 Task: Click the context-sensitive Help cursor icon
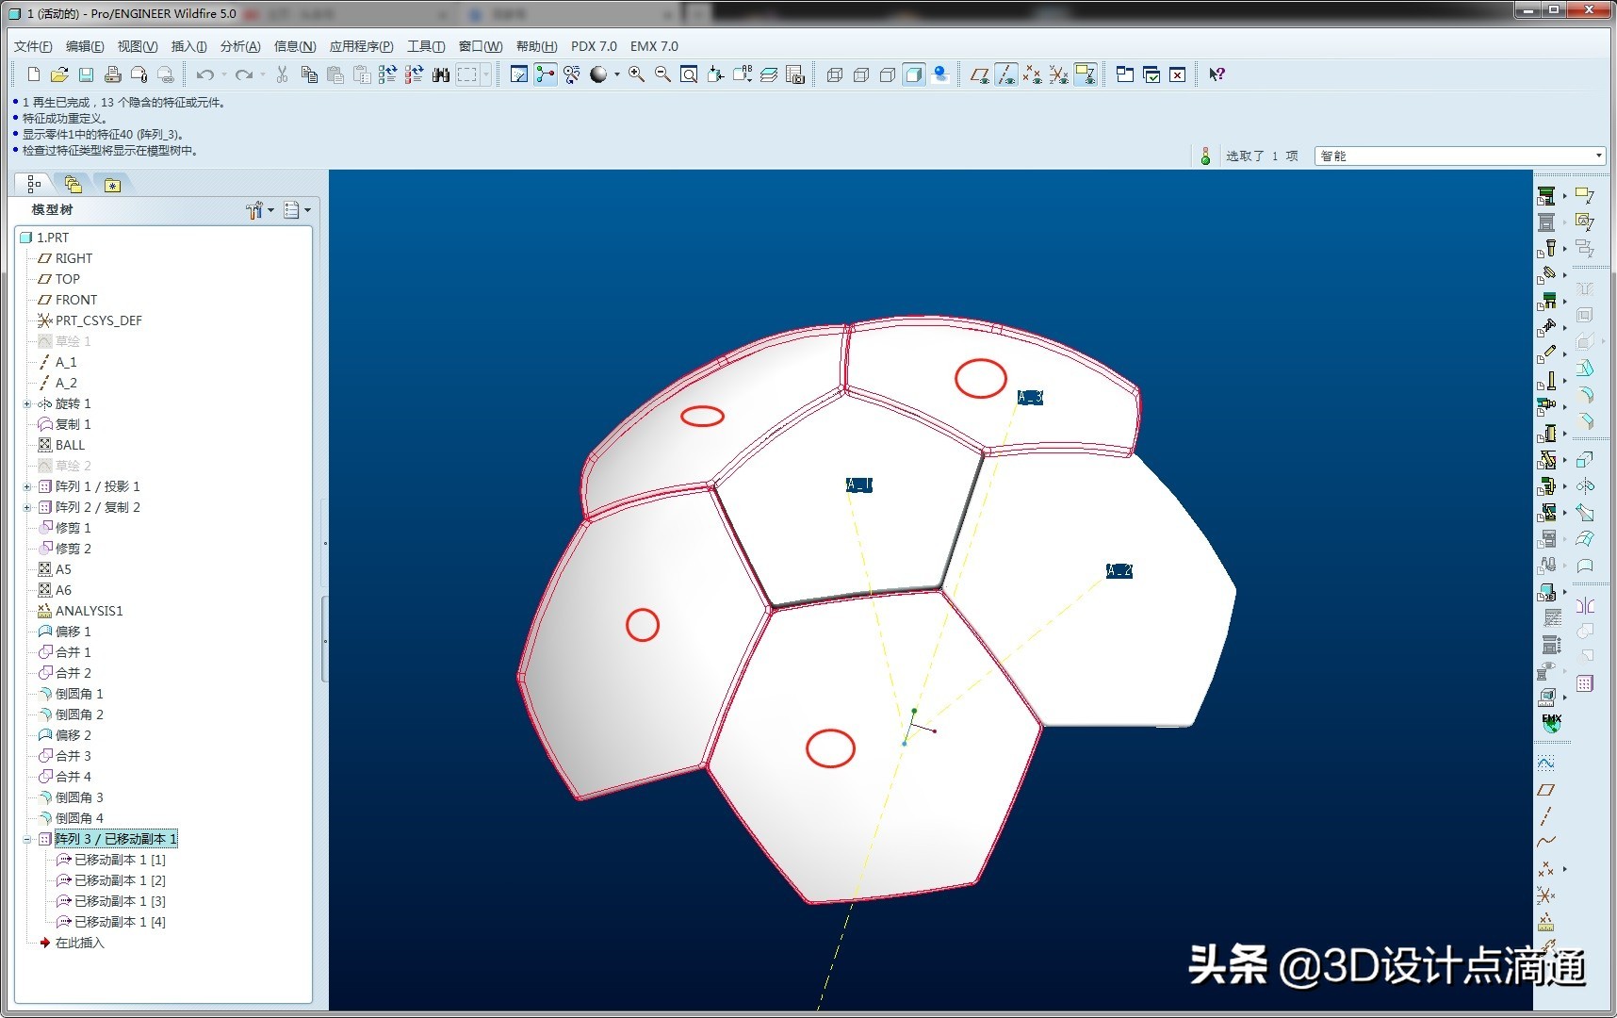(x=1217, y=74)
